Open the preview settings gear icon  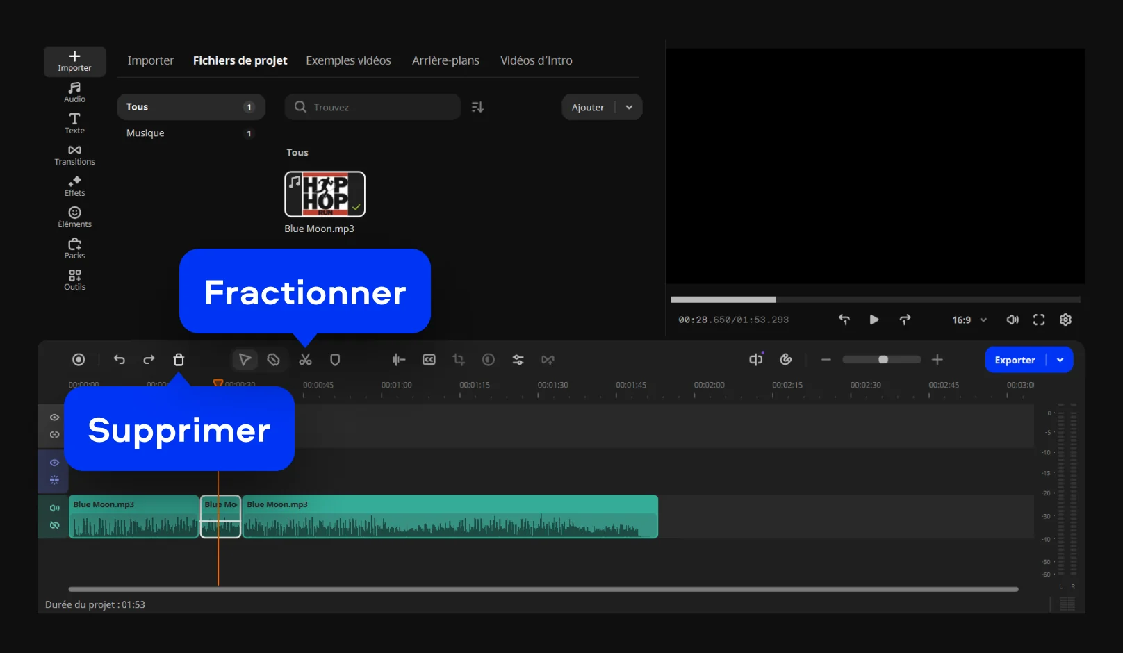[x=1065, y=320]
